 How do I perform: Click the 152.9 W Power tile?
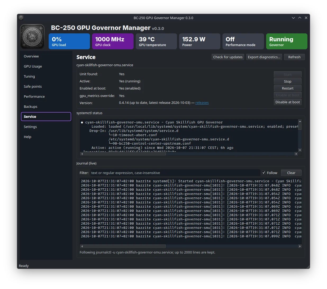click(x=200, y=41)
